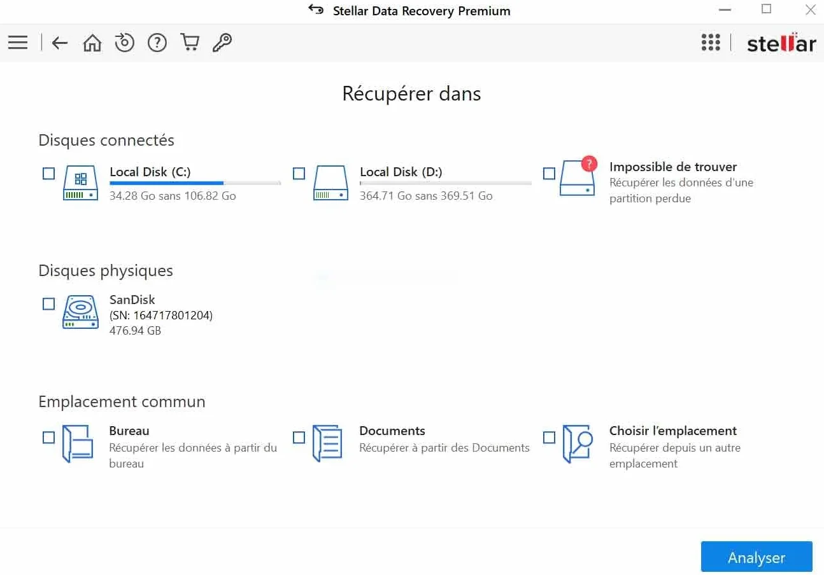This screenshot has width=824, height=575.
Task: Click the Choisir l'emplacement search icon
Action: pyautogui.click(x=578, y=443)
